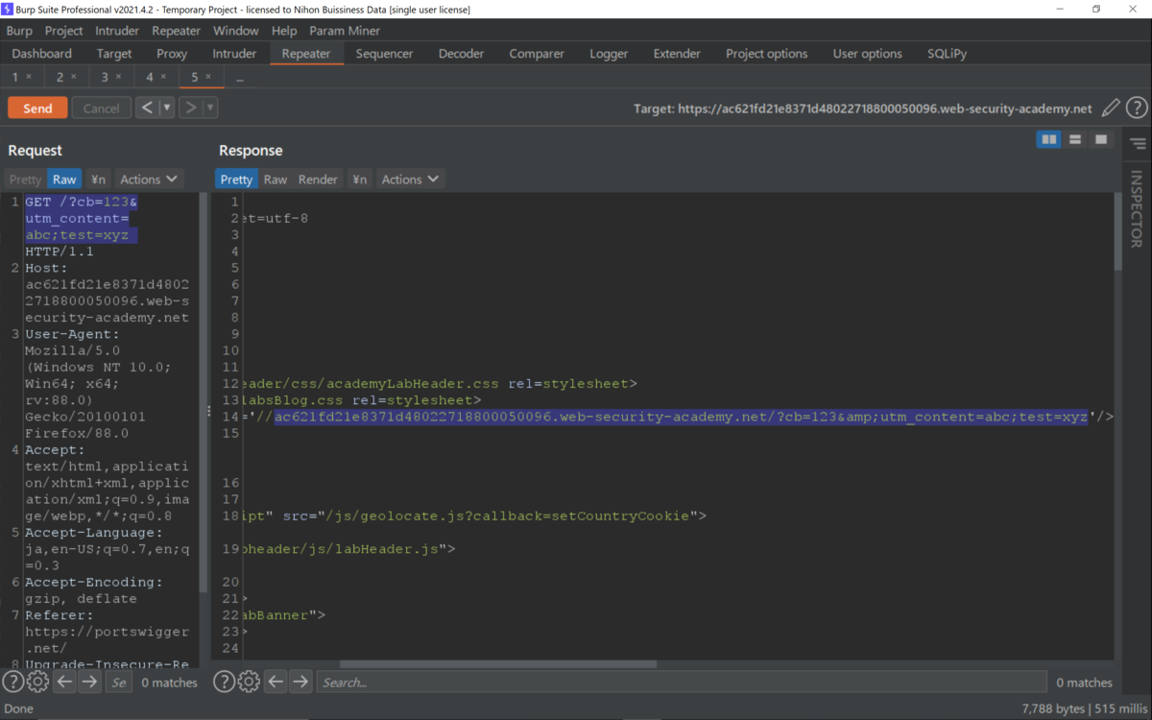Select side-by-side layout view icon
This screenshot has width=1152, height=720.
(1049, 140)
